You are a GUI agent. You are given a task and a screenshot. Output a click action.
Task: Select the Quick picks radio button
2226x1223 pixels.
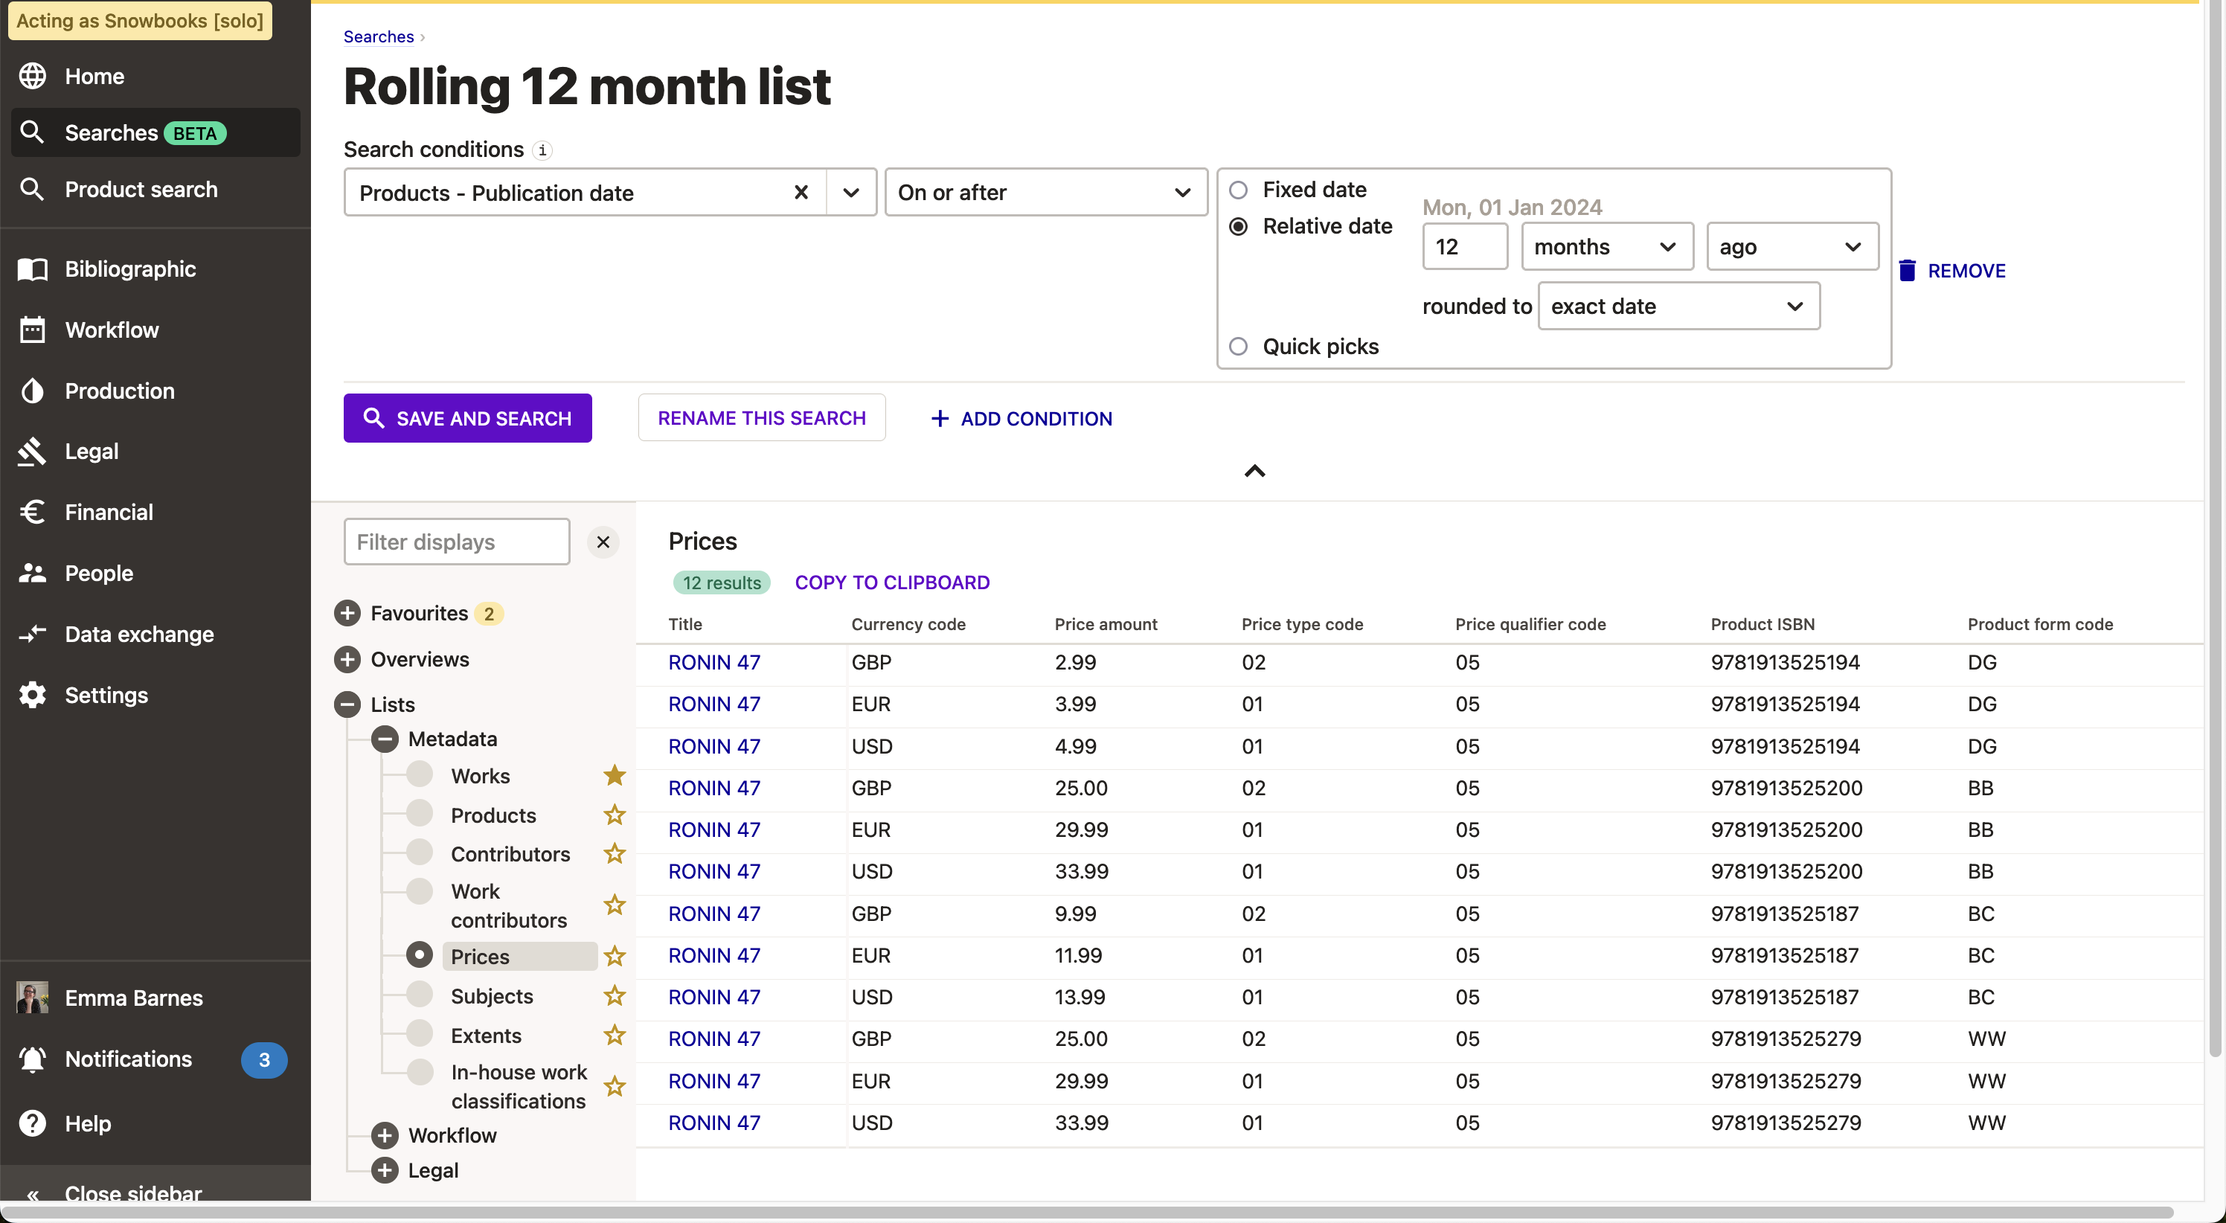point(1238,345)
